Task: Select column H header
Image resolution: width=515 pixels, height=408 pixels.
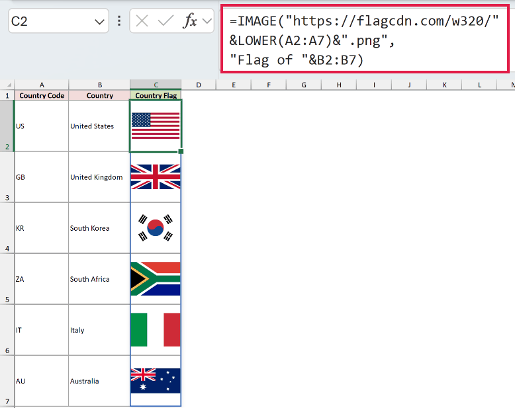Action: click(x=339, y=85)
